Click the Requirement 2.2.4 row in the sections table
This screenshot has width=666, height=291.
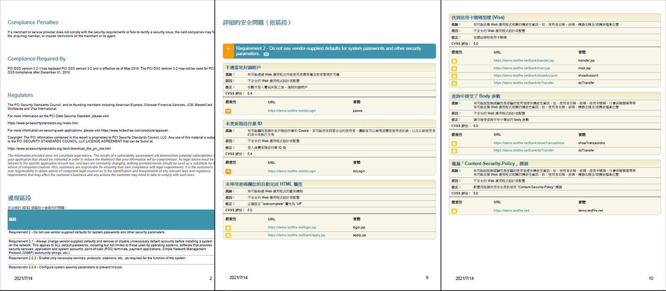click(111, 267)
